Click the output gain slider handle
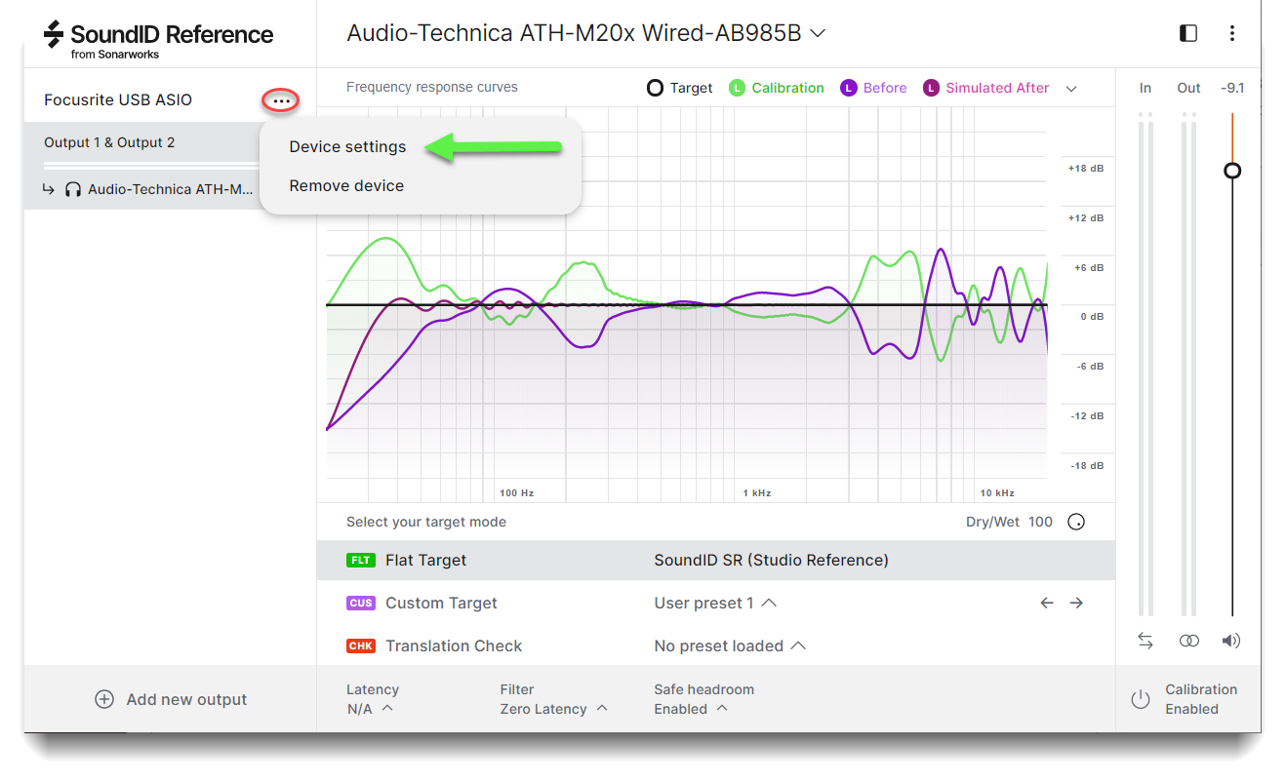Viewport: 1286px width, 782px height. [1232, 171]
